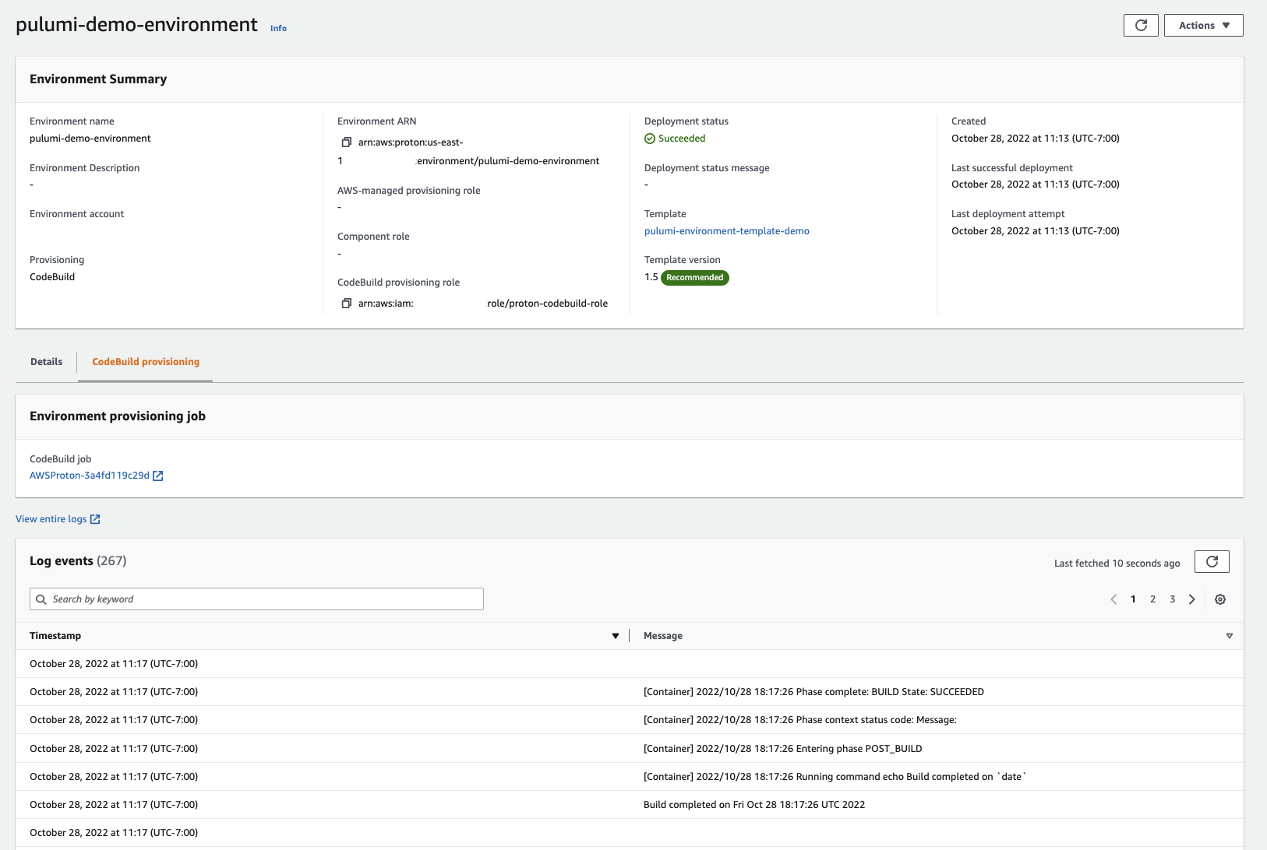Select 'Build completed on Fri Oct 28' message
The height and width of the screenshot is (850, 1267).
point(754,805)
